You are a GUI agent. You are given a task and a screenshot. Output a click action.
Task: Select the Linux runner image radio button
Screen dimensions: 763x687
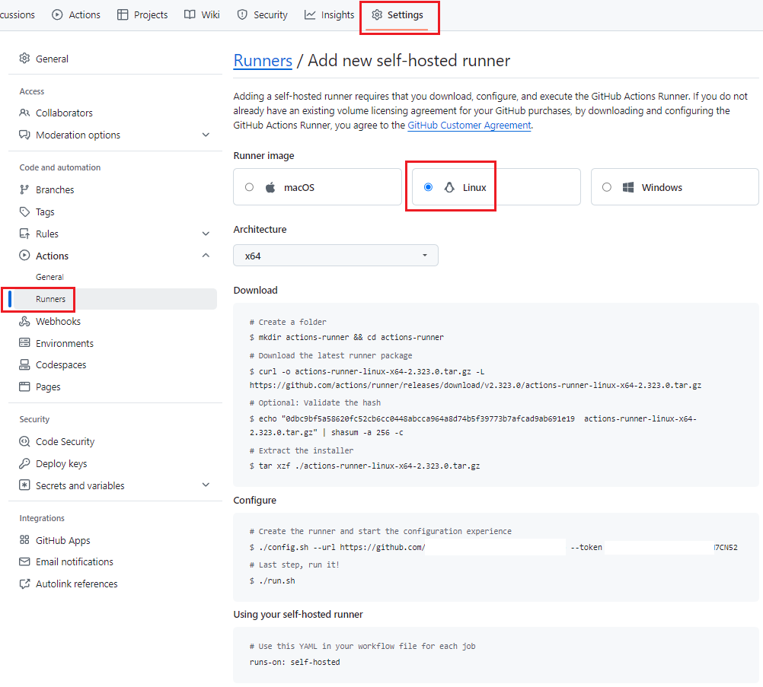[x=428, y=187]
